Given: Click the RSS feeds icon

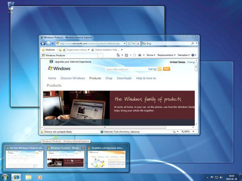Looking at the screenshot, I should (126, 55).
